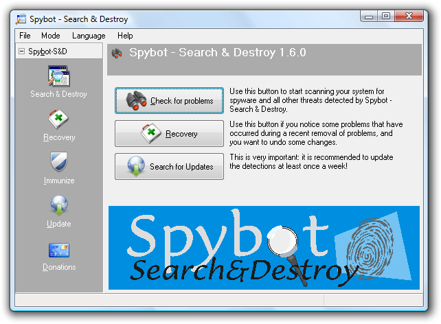Click the Update label in sidebar
441x324 pixels.
coord(59,224)
